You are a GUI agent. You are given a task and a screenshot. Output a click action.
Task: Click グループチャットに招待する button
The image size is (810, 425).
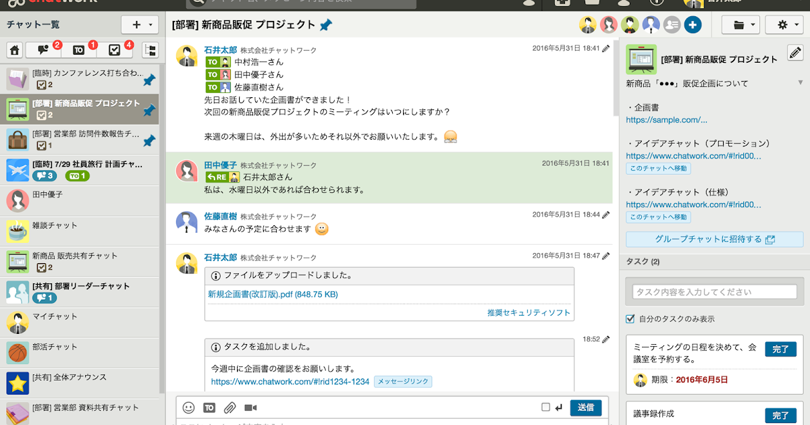point(714,239)
